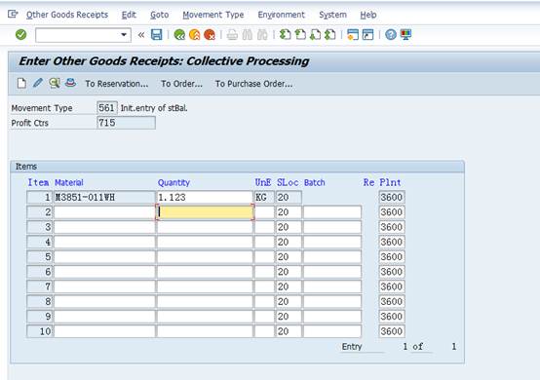Open the Movement Type menu
The image size is (540, 380).
click(213, 15)
